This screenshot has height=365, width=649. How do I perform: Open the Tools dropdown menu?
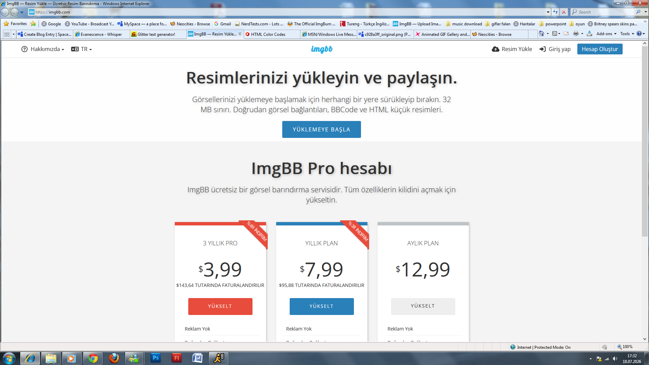point(627,34)
